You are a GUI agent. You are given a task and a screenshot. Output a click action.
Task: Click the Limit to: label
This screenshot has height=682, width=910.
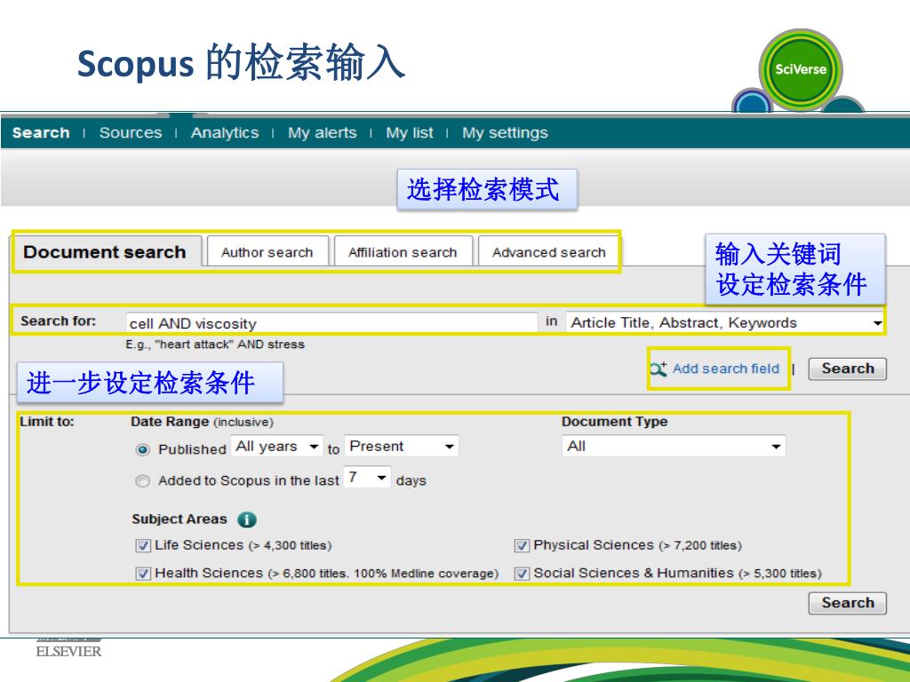pyautogui.click(x=47, y=422)
